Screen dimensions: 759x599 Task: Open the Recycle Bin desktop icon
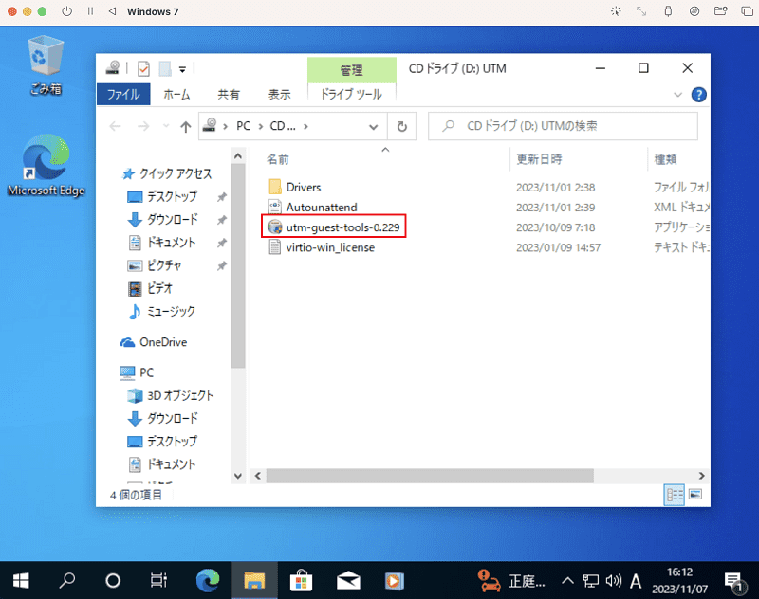click(46, 64)
